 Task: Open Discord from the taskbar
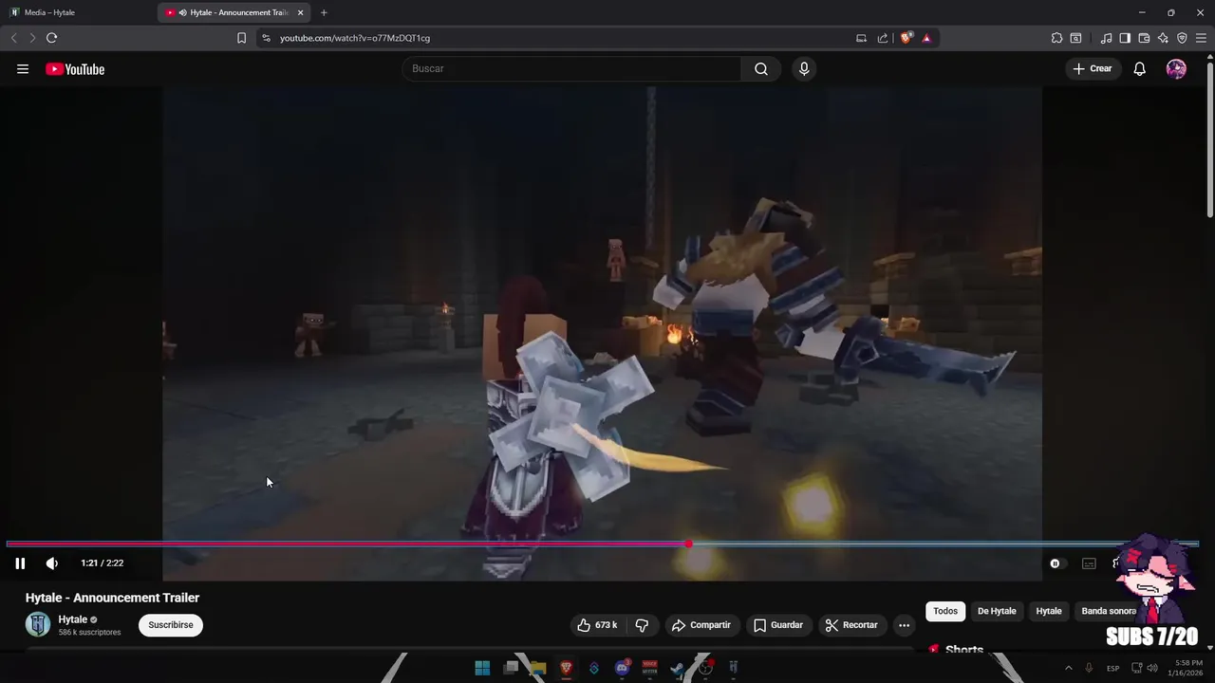[x=622, y=668]
